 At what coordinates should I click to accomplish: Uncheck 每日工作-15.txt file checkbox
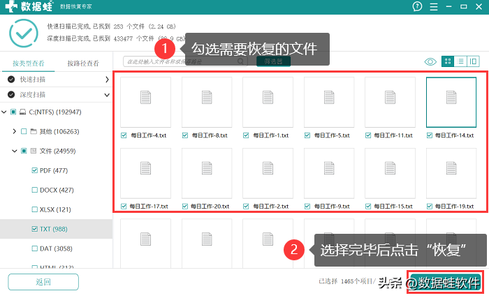(x=368, y=207)
